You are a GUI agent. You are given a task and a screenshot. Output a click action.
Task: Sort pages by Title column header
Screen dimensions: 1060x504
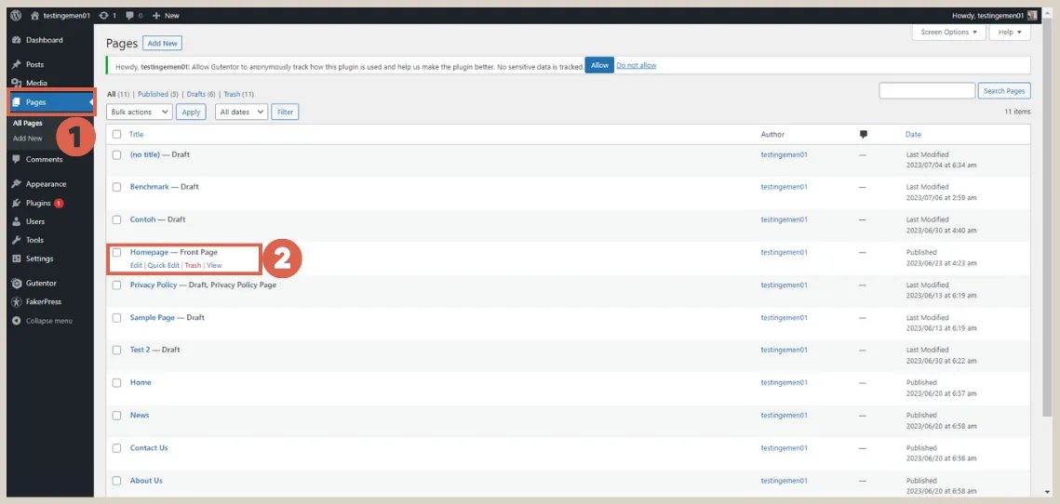137,135
